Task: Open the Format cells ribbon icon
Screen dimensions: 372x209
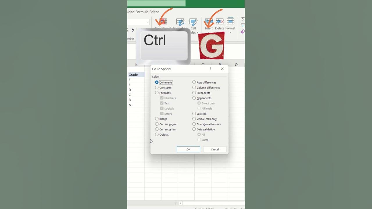Action: 230,21
